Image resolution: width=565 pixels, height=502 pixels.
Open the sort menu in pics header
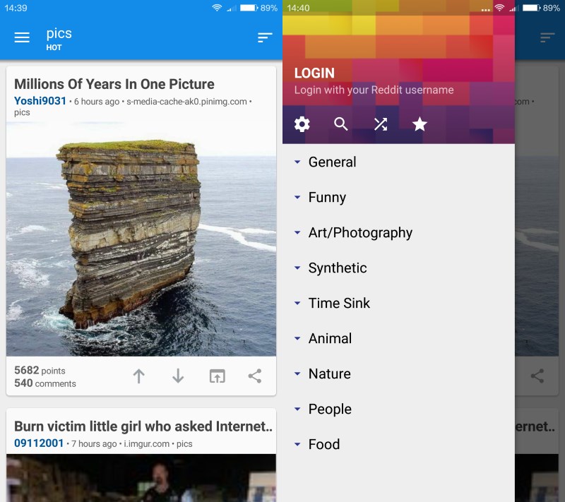click(x=265, y=37)
